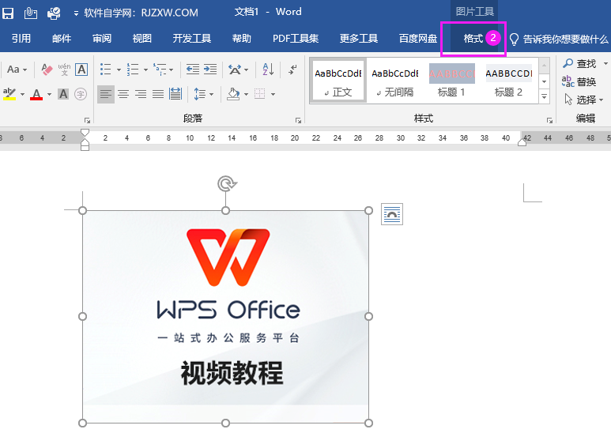This screenshot has width=611, height=448.
Task: Click the first line indent ruler marker
Action: click(x=85, y=133)
